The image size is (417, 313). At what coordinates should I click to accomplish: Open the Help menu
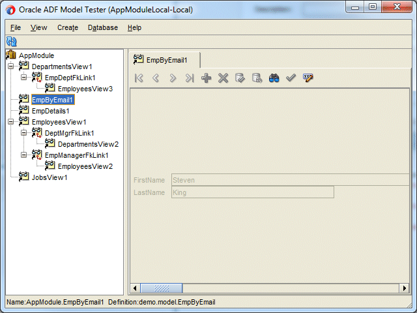click(x=135, y=27)
